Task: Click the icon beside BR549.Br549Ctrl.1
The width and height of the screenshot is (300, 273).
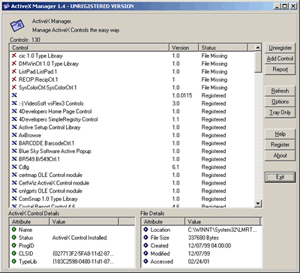Action: (14, 159)
